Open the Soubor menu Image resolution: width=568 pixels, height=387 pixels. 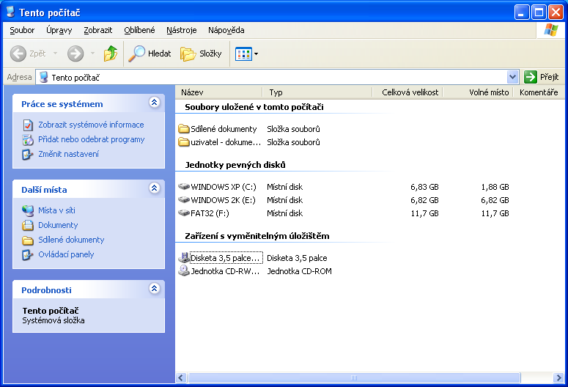click(x=22, y=30)
